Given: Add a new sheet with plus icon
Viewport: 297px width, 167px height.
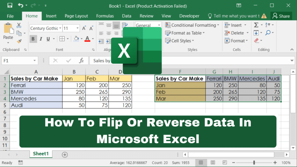Looking at the screenshot, I should coord(65,154).
